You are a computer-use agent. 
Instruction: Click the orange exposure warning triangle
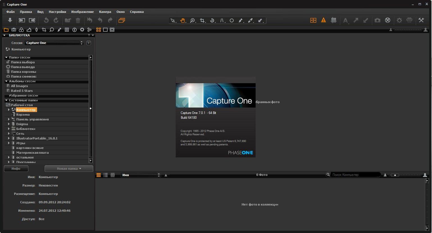click(324, 20)
